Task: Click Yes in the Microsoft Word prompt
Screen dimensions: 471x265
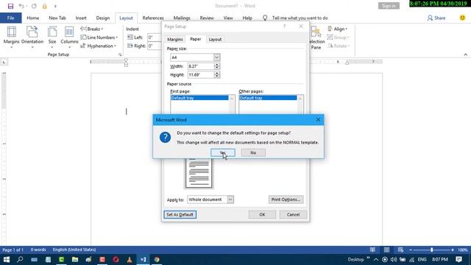Action: (222, 152)
